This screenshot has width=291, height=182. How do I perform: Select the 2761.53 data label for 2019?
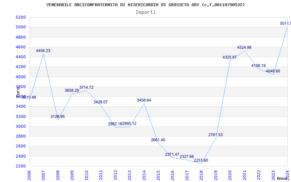[215, 135]
